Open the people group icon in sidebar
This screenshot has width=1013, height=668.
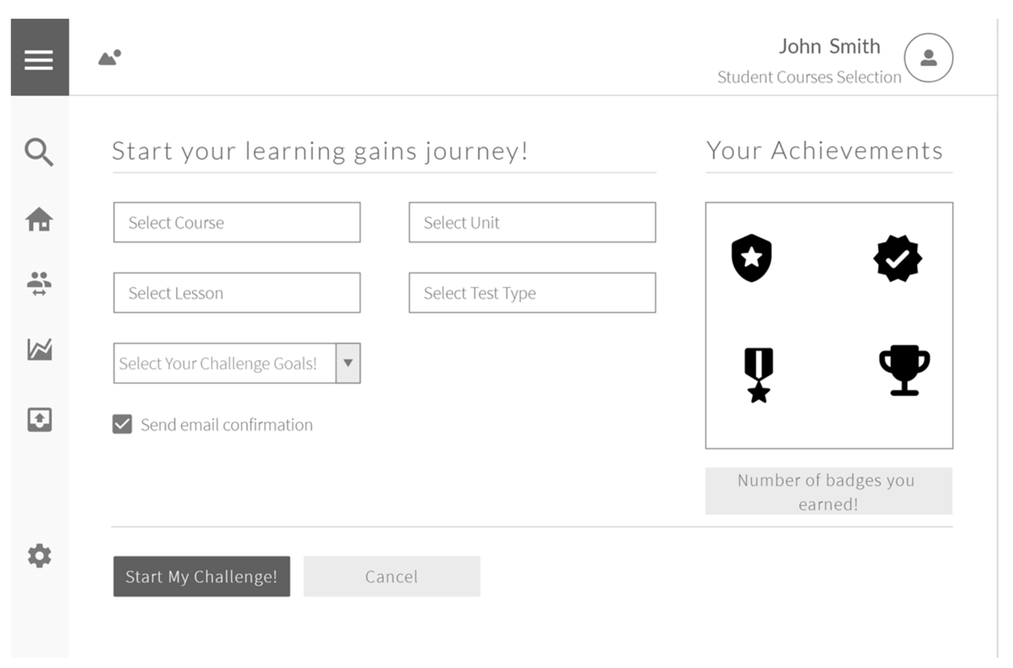tap(39, 284)
